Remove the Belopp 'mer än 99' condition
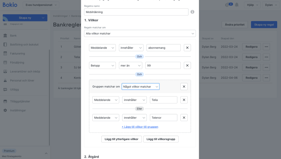Screen dimensions: 281x159 coord(187,66)
